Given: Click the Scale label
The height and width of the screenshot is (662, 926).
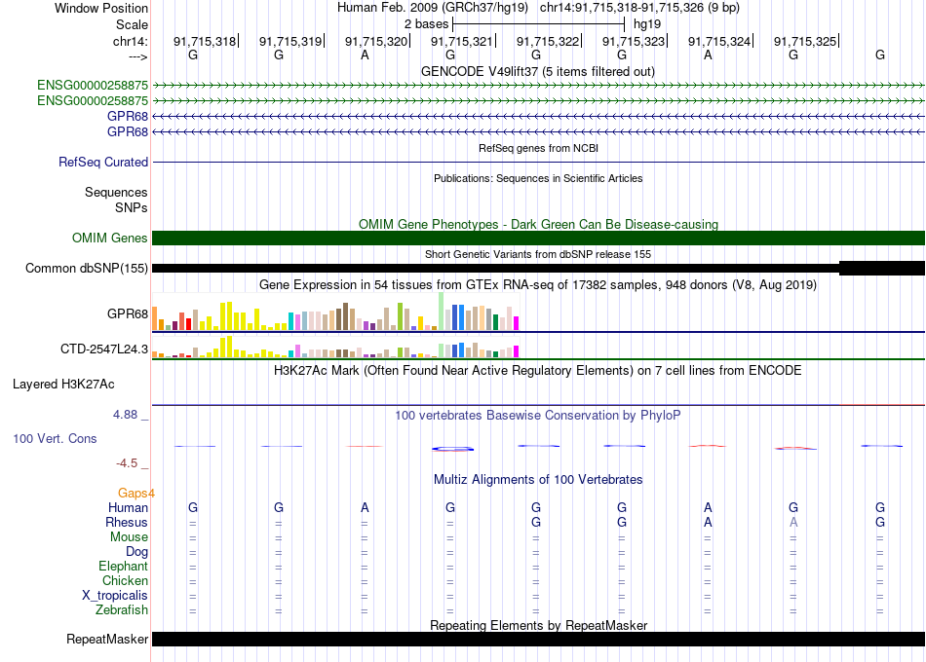Looking at the screenshot, I should (x=132, y=24).
